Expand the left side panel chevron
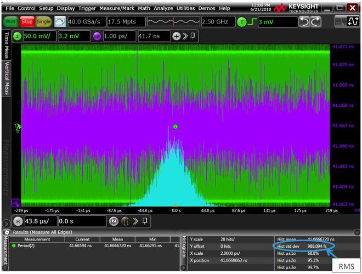 (x=6, y=224)
